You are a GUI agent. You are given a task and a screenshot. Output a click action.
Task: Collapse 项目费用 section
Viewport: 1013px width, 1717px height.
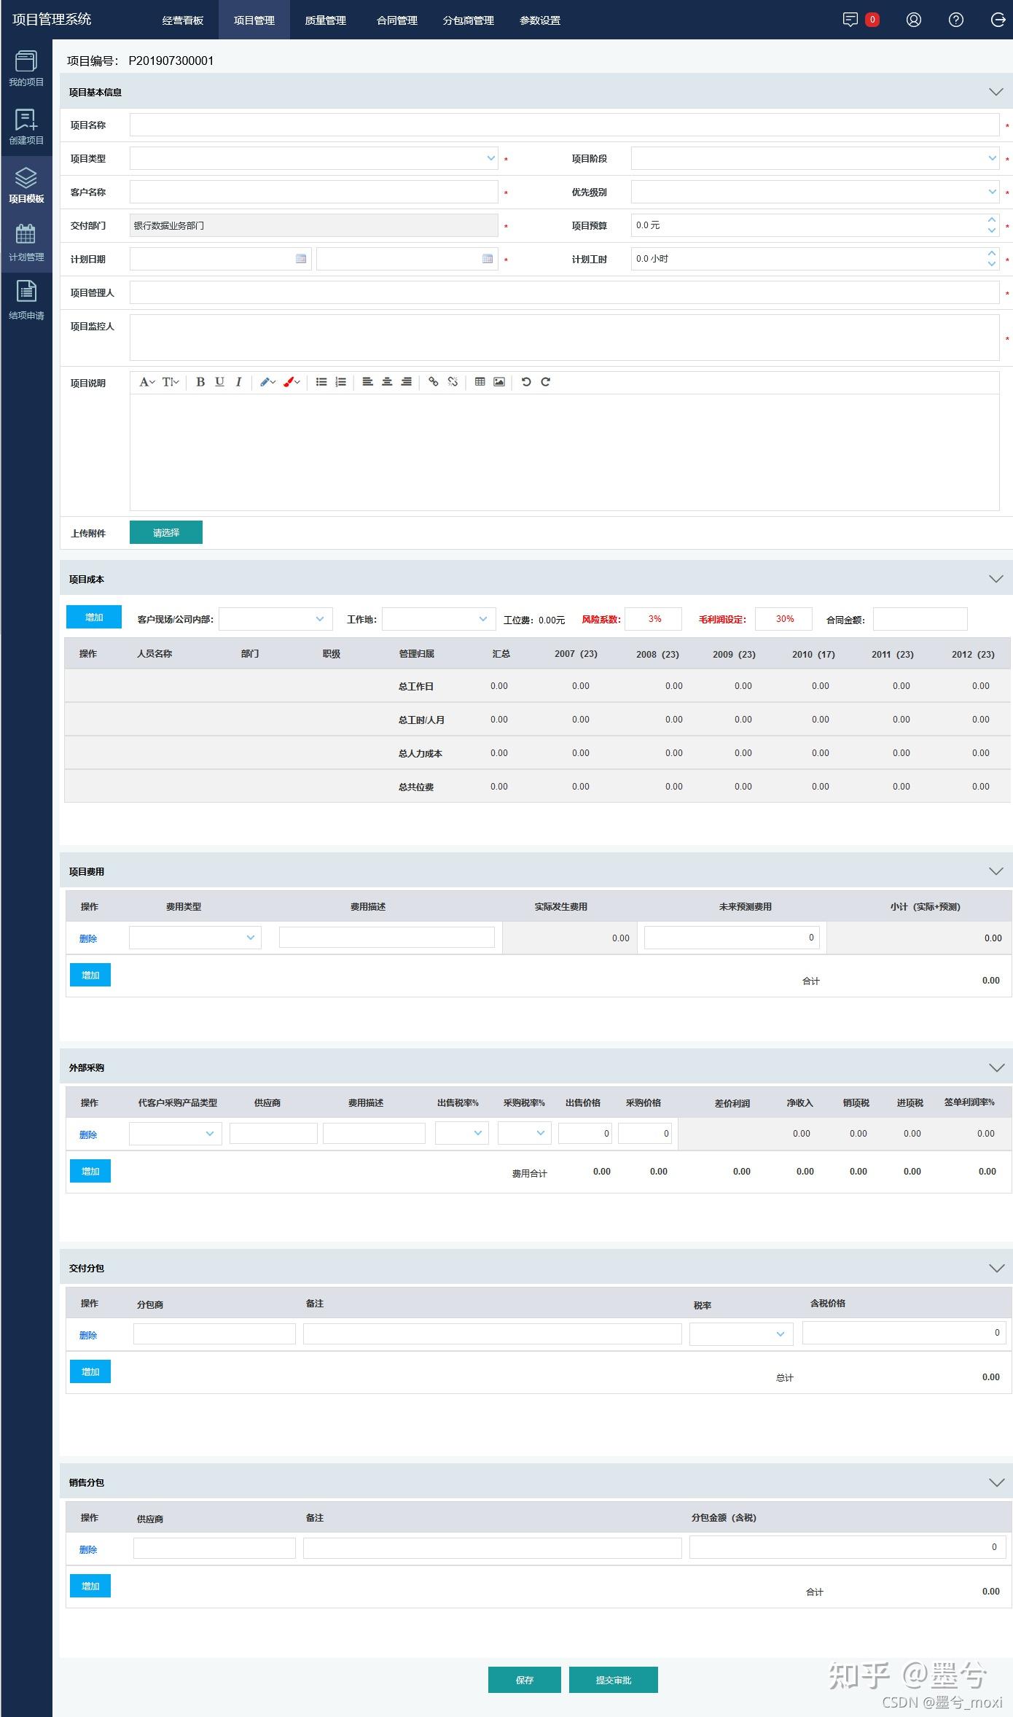pos(996,871)
